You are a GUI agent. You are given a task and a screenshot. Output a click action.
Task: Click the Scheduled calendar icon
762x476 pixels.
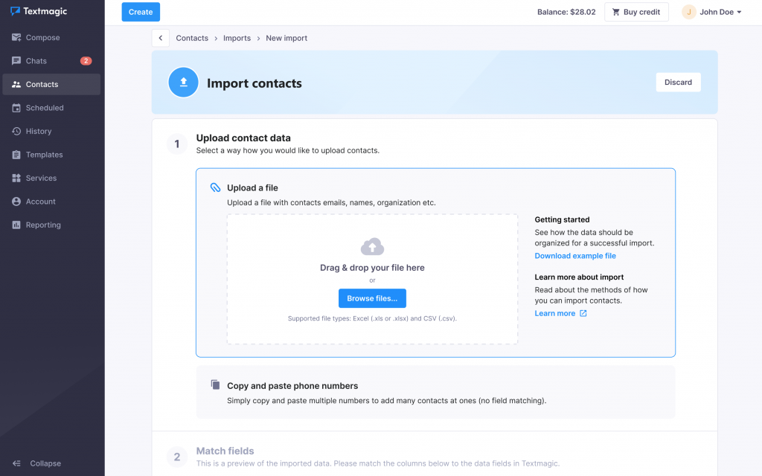pyautogui.click(x=16, y=108)
